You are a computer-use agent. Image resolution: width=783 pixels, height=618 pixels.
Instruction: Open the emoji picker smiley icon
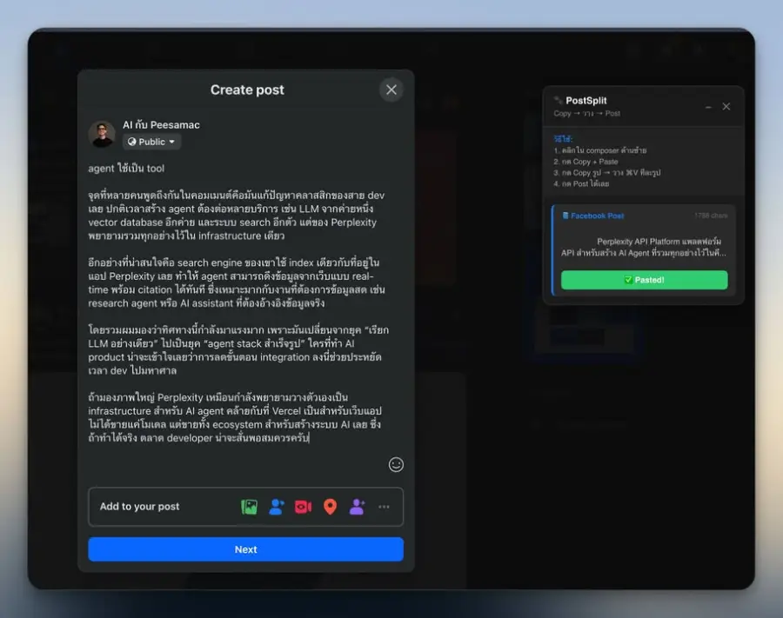396,465
